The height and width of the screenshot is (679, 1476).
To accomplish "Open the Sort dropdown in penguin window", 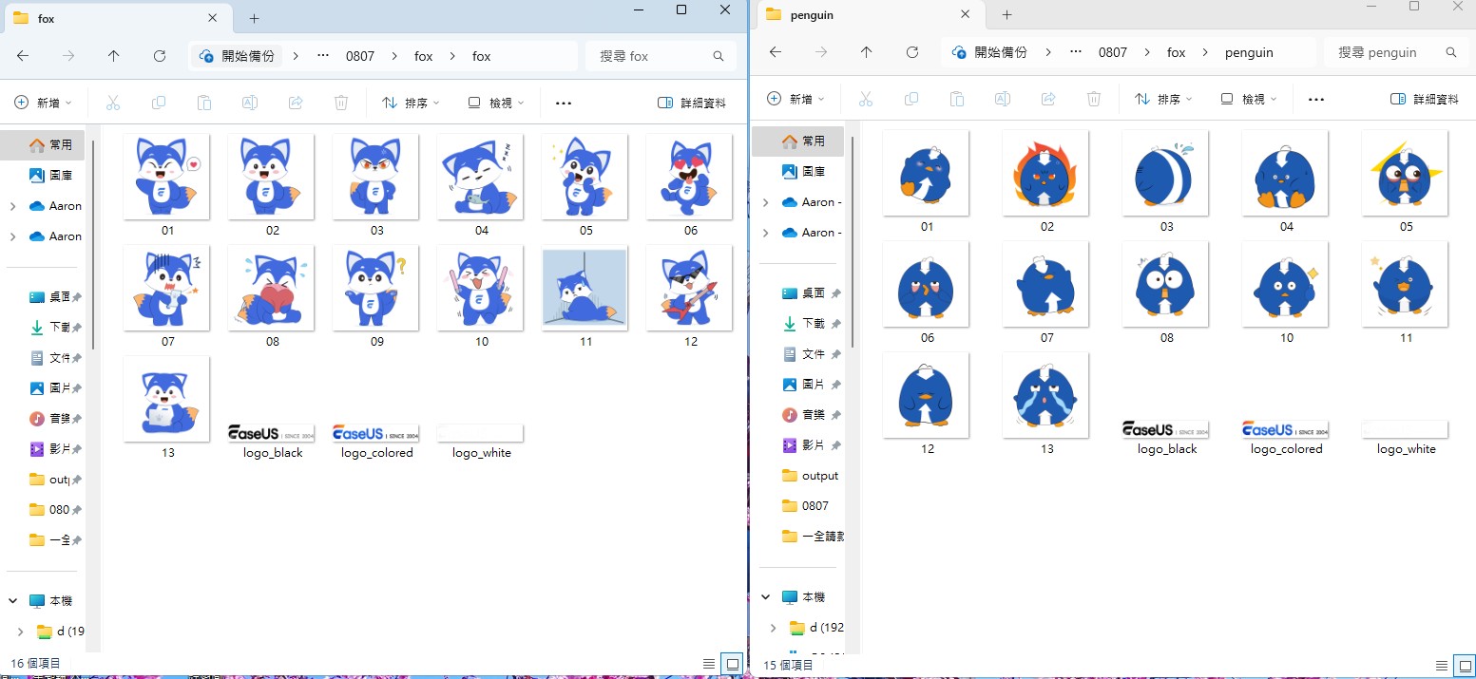I will pos(1164,99).
